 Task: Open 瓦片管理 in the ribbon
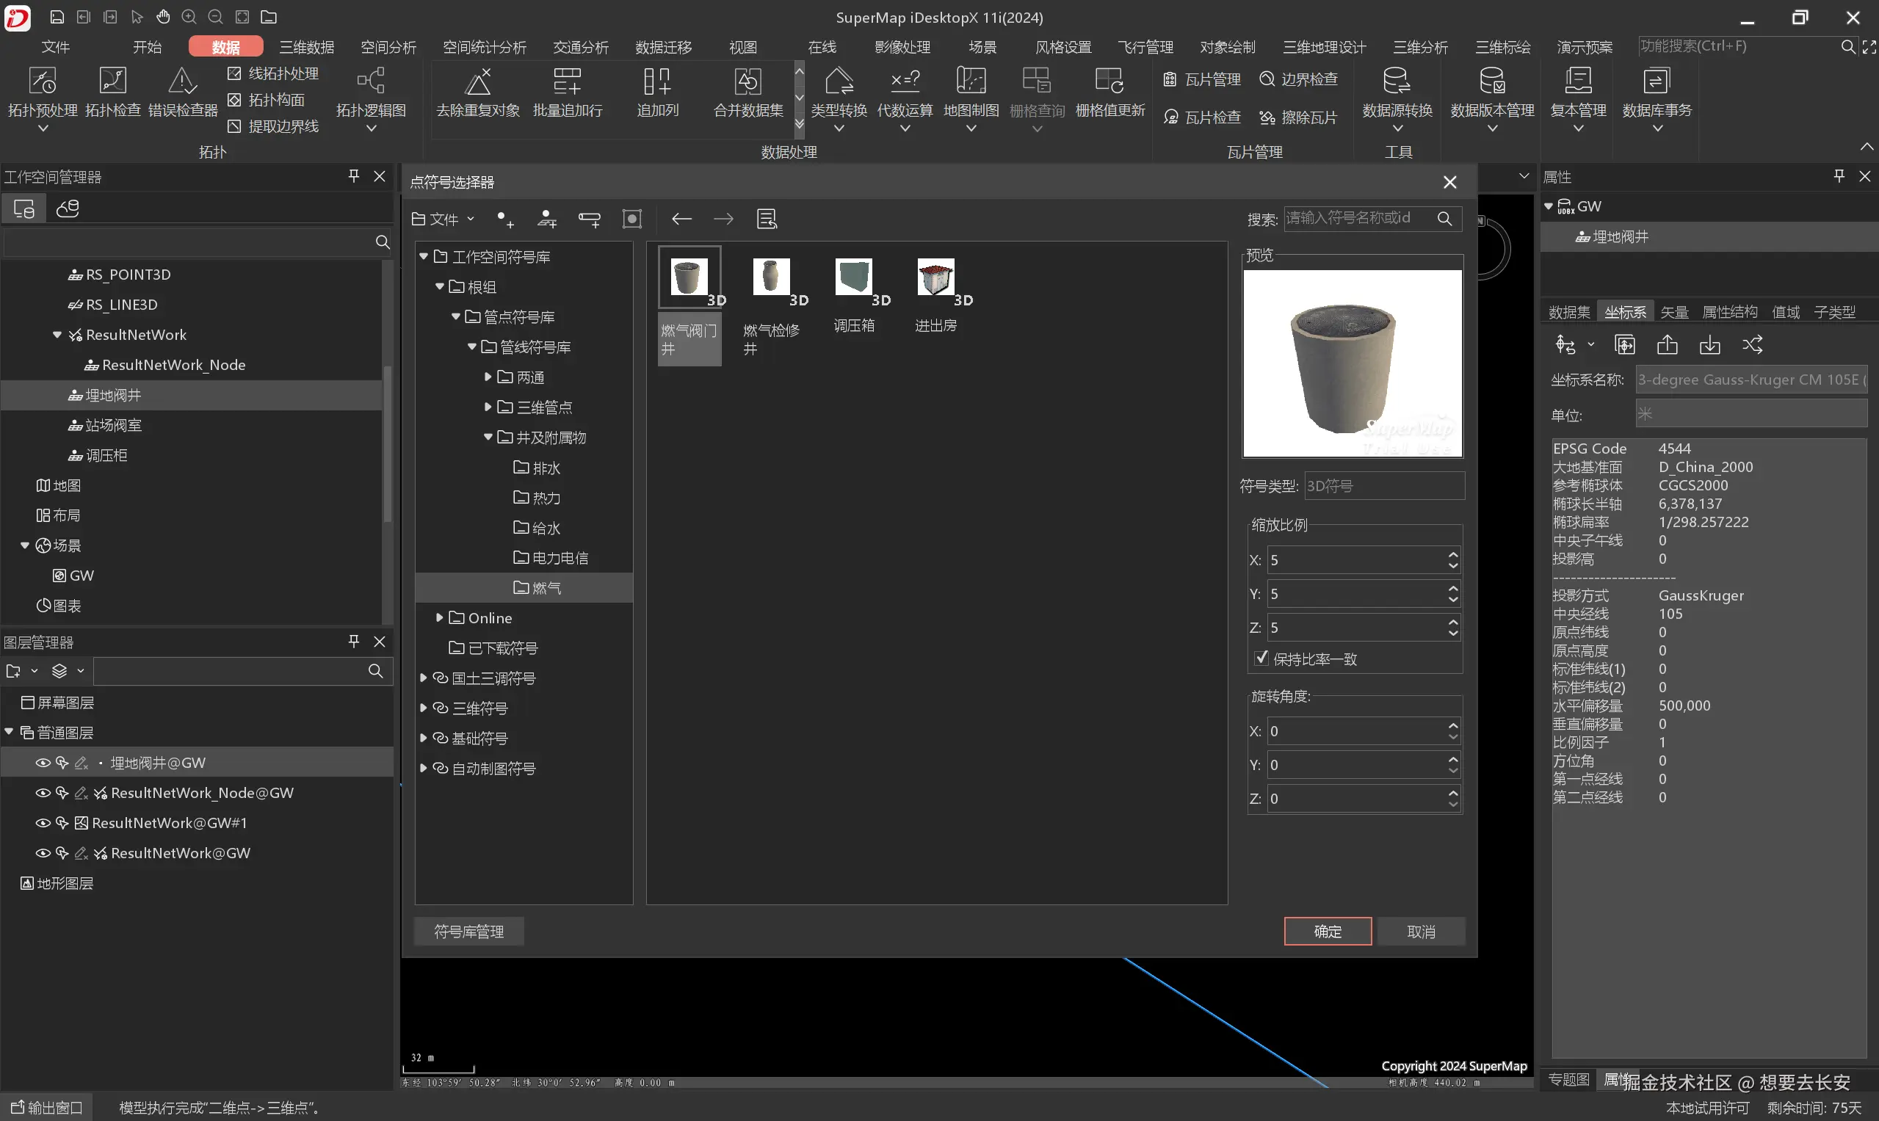point(1202,79)
